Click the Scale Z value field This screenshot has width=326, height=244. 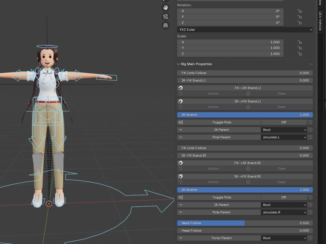[230, 54]
